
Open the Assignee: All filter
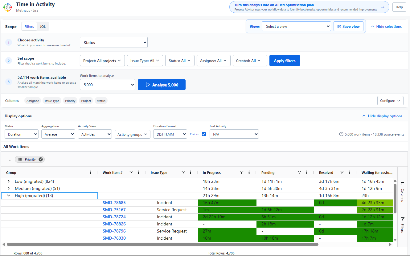tap(214, 61)
